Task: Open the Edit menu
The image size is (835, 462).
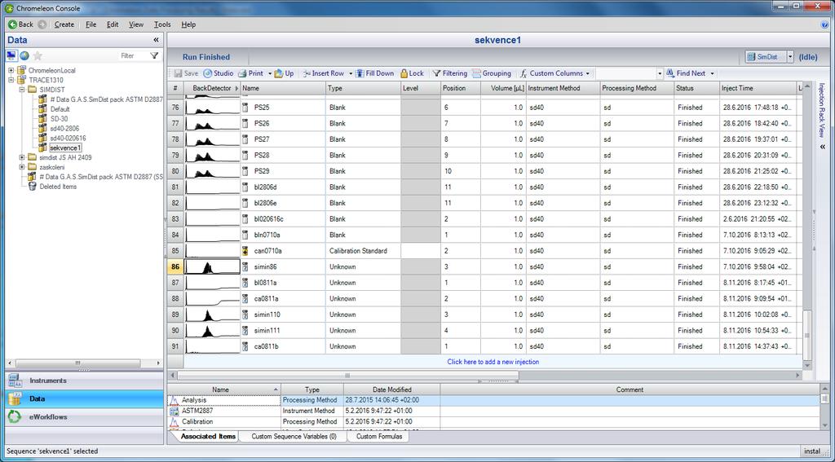Action: [x=113, y=24]
